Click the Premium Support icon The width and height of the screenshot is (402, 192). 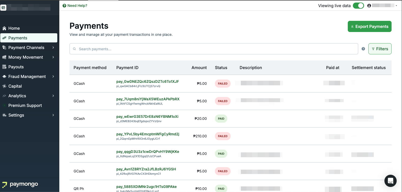point(4,105)
